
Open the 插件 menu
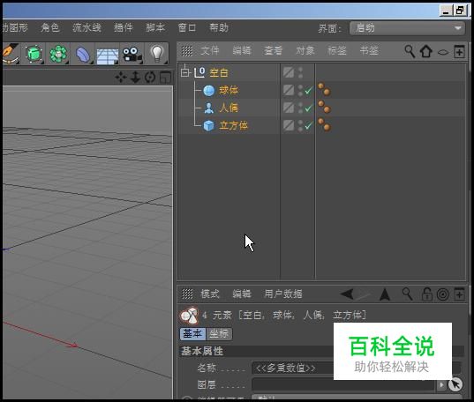(x=123, y=28)
